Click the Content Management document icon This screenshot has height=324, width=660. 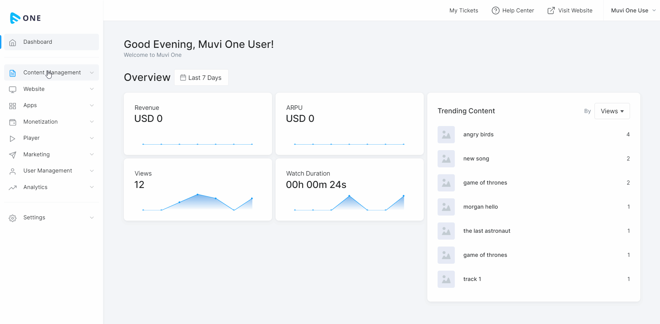tap(13, 73)
